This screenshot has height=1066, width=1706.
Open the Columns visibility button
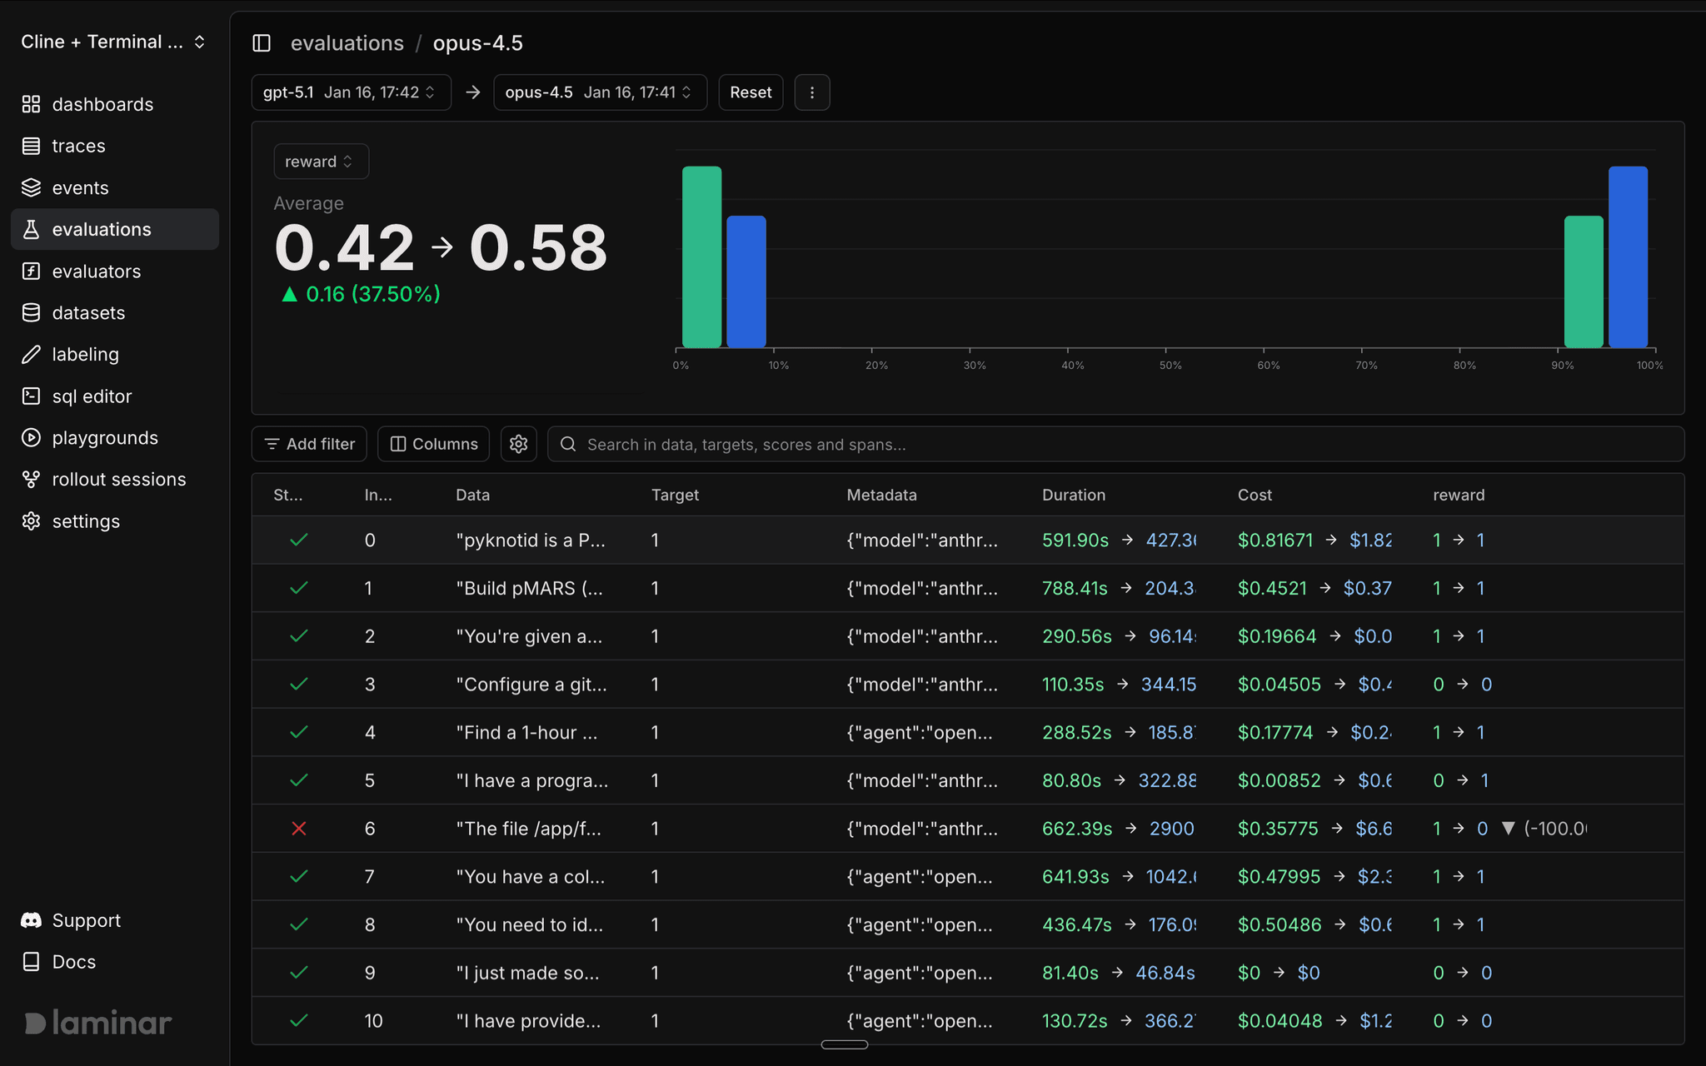434,444
